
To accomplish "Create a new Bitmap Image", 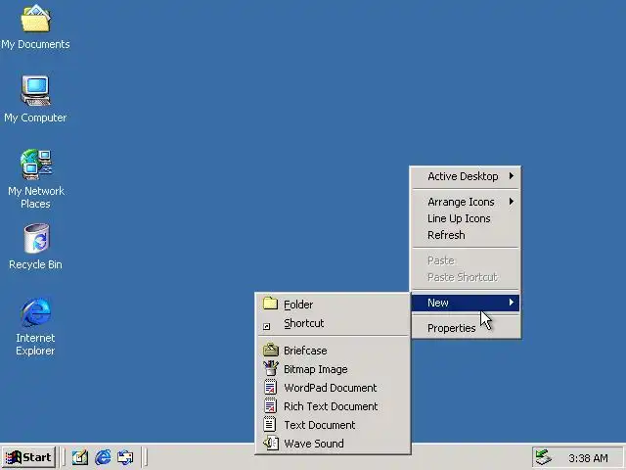I will tap(334, 369).
